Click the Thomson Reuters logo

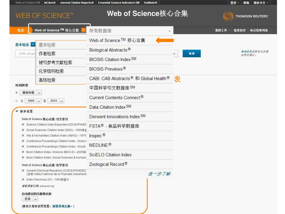[x=246, y=16]
